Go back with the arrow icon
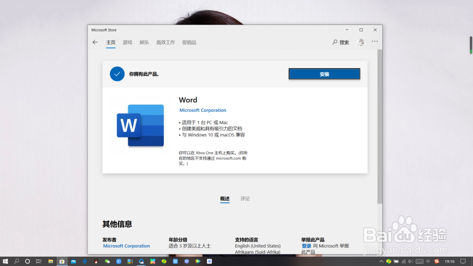Screen dimensions: 473x266 coord(95,42)
